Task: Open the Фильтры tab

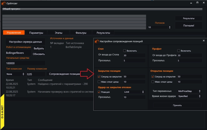Action: (x=81, y=33)
